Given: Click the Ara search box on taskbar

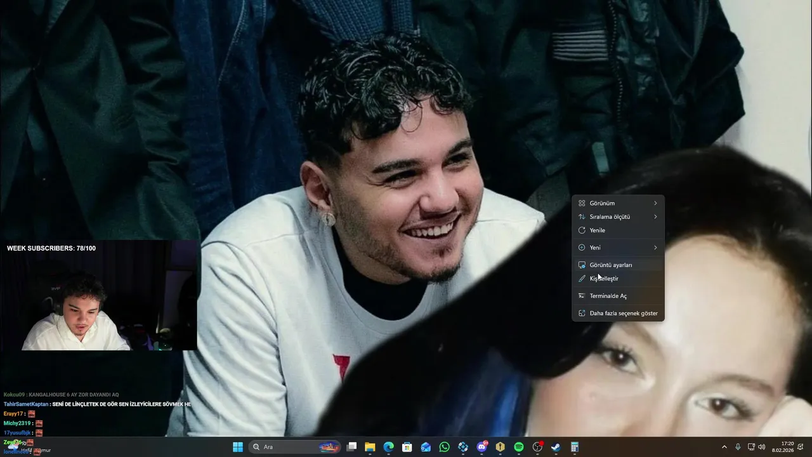Looking at the screenshot, I should coord(294,447).
